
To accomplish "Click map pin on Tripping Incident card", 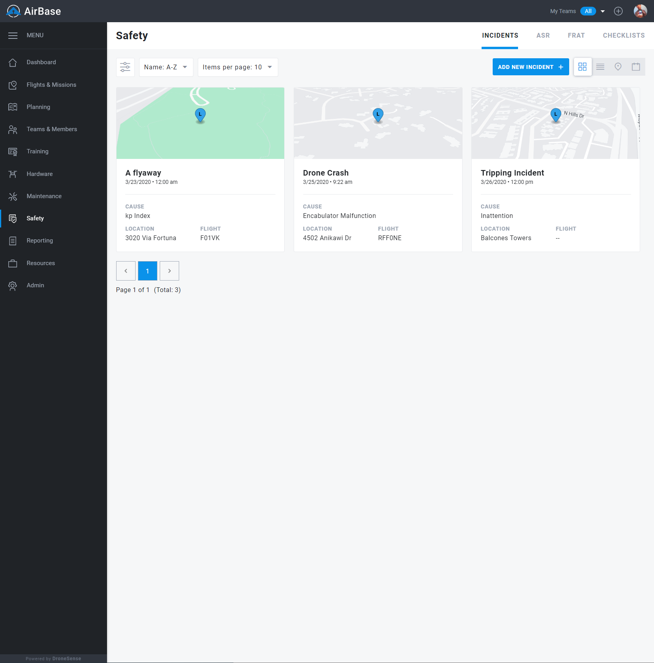I will [556, 115].
